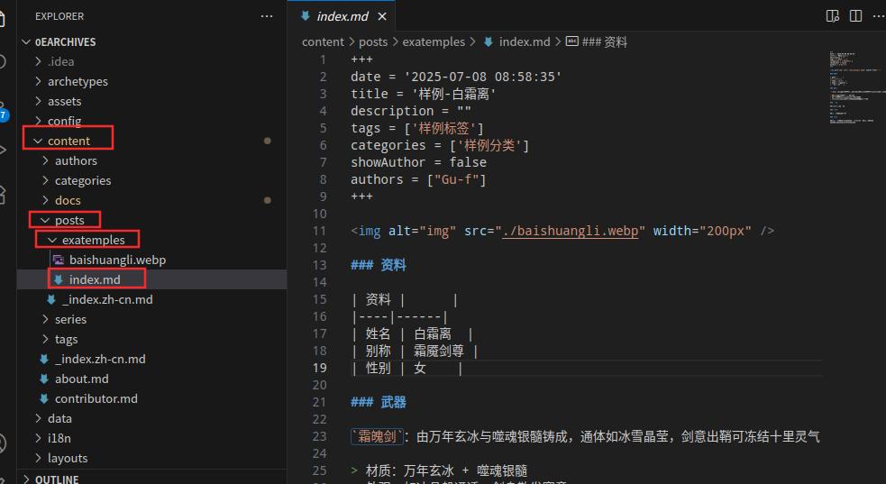This screenshot has height=484, width=886.
Task: Select posts in the breadcrumb path
Action: pyautogui.click(x=373, y=41)
